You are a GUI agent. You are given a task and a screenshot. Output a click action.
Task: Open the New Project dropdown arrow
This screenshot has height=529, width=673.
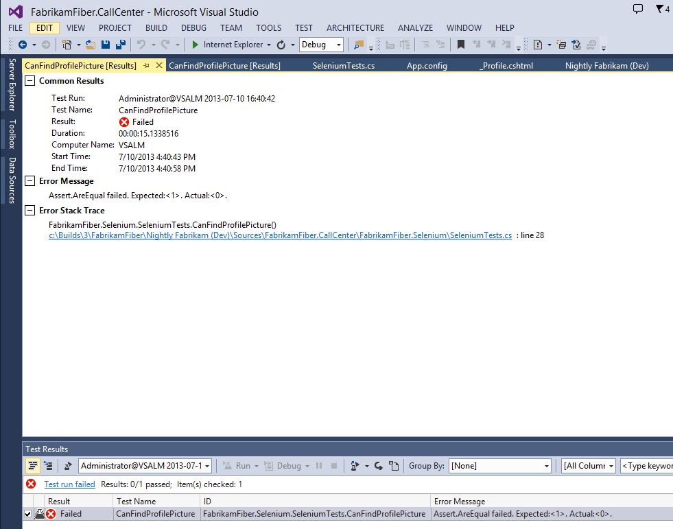(x=78, y=45)
